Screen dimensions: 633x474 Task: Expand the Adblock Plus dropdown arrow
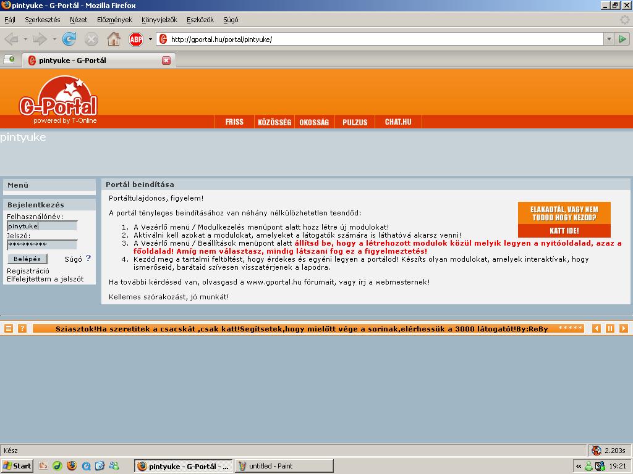pyautogui.click(x=150, y=39)
